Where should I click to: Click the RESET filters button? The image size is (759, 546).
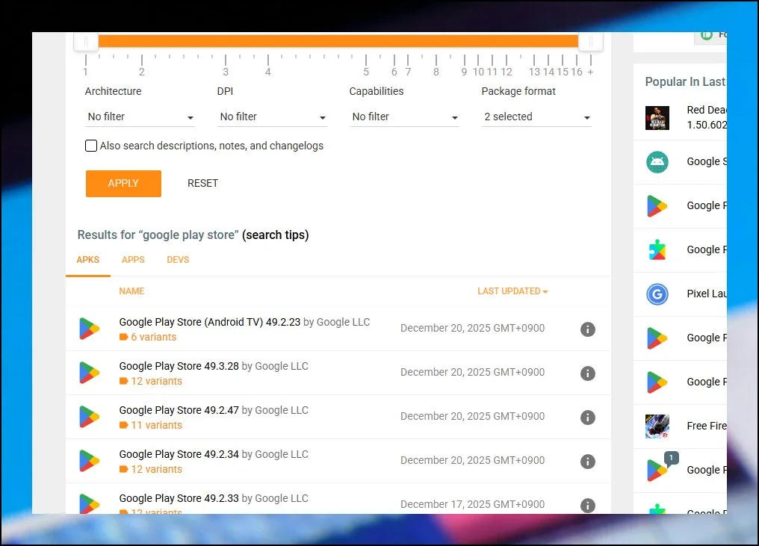[202, 184]
